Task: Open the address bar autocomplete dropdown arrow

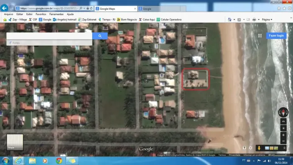Action: [x=84, y=8]
